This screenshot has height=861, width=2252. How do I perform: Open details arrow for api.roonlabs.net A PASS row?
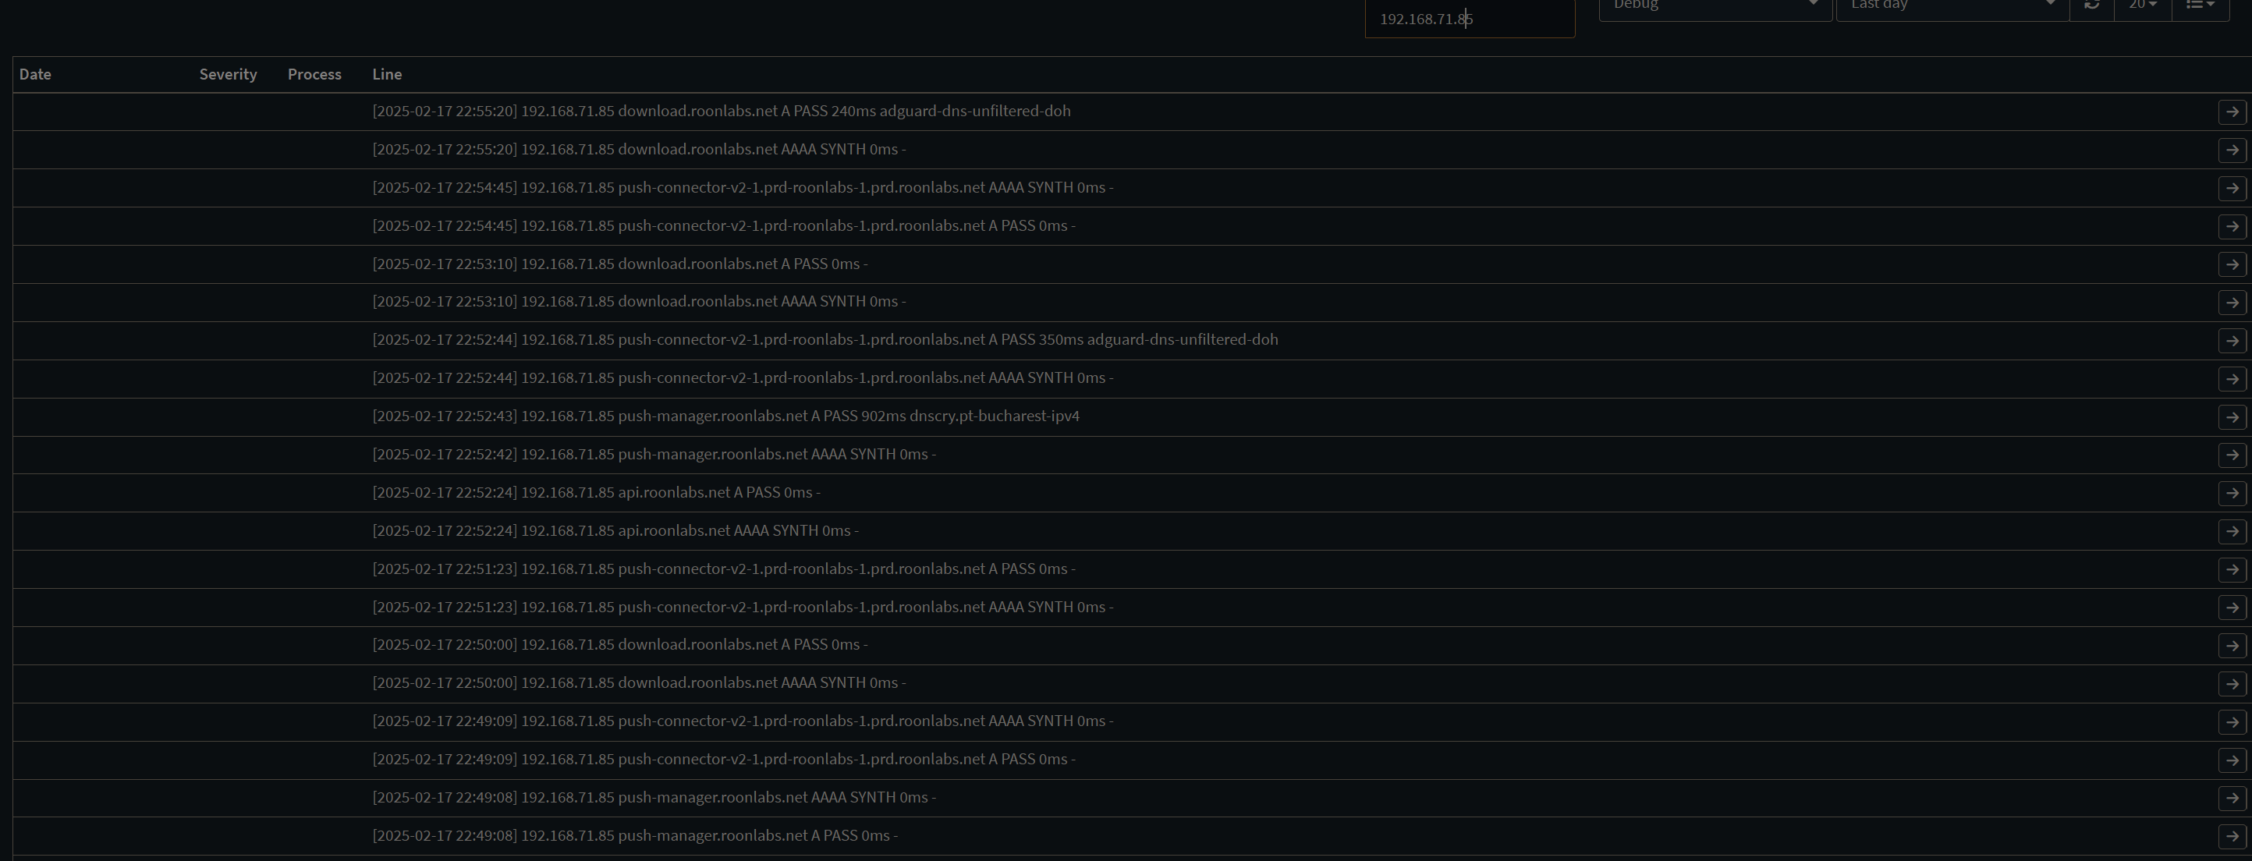[2232, 493]
